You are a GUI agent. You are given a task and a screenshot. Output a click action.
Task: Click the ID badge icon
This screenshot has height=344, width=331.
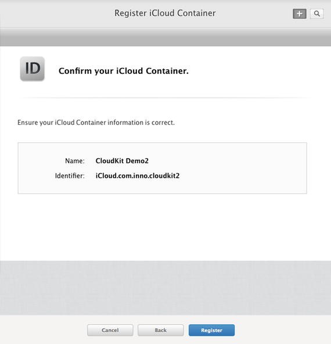(x=33, y=69)
